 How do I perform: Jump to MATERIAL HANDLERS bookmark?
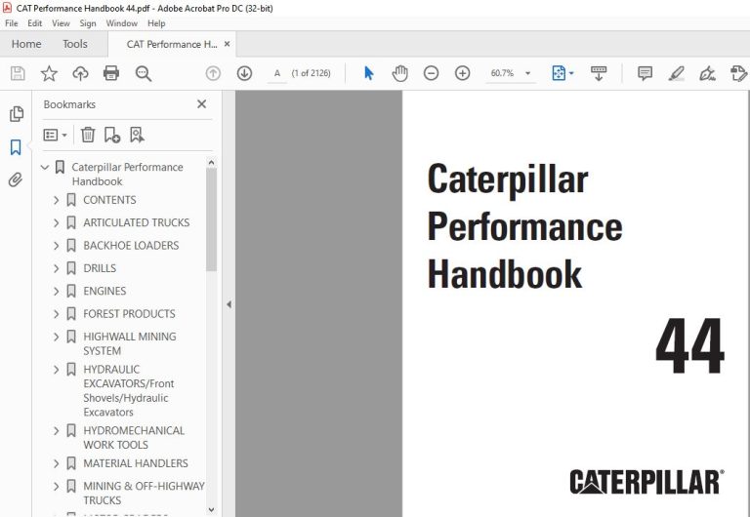click(136, 463)
